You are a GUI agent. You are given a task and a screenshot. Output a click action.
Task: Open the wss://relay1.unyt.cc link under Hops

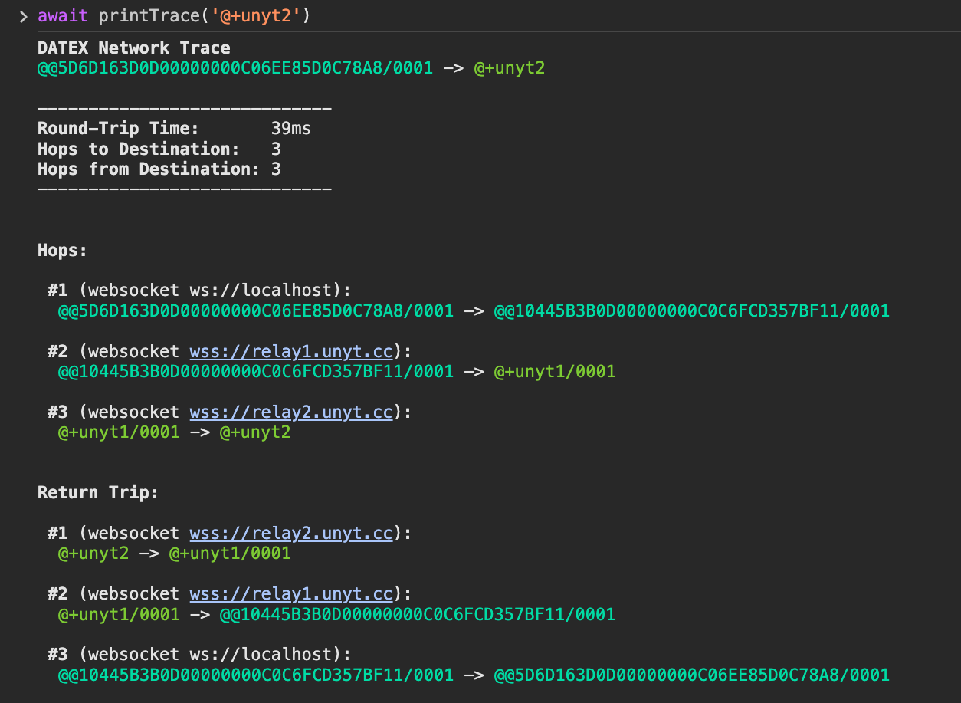pos(291,351)
